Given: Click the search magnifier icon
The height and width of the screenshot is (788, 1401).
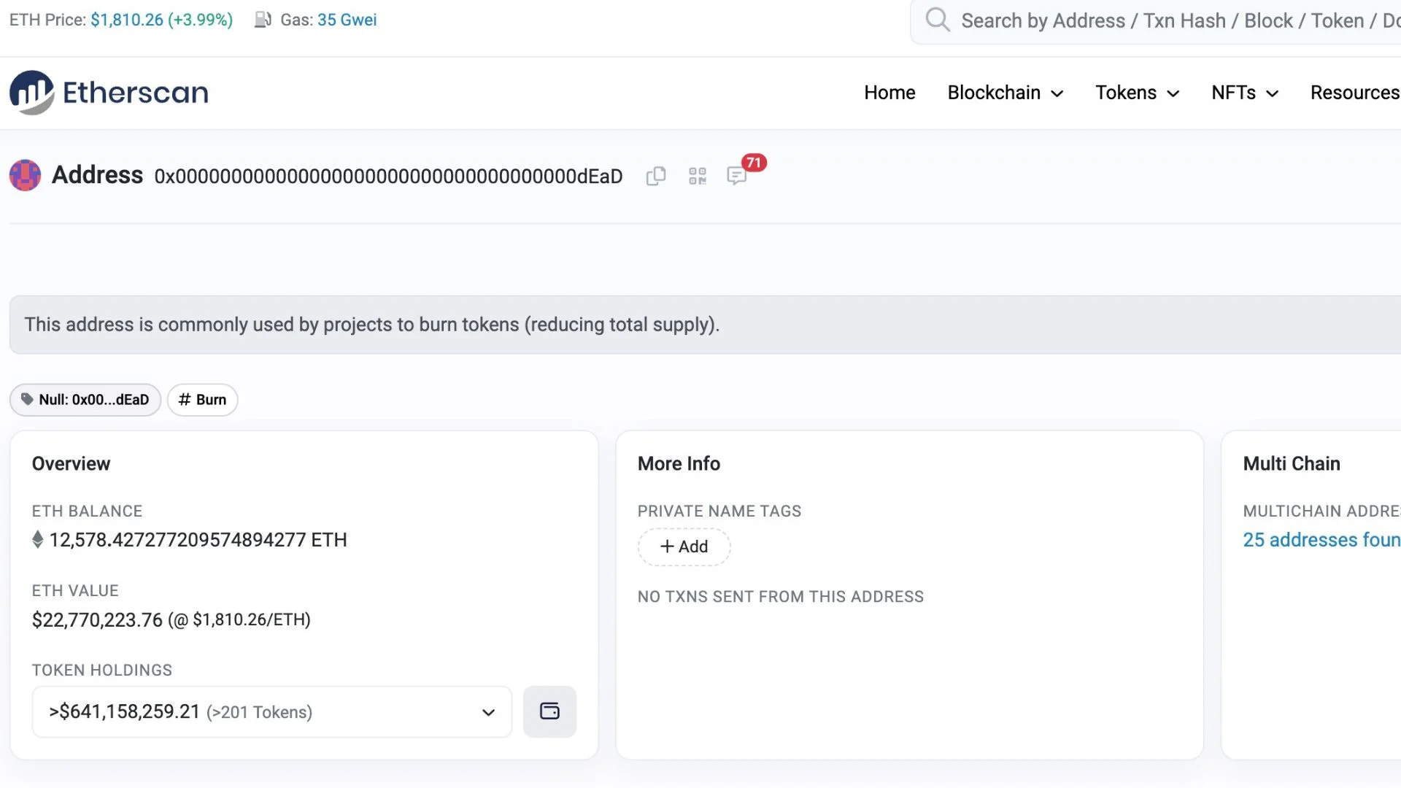Looking at the screenshot, I should point(937,20).
